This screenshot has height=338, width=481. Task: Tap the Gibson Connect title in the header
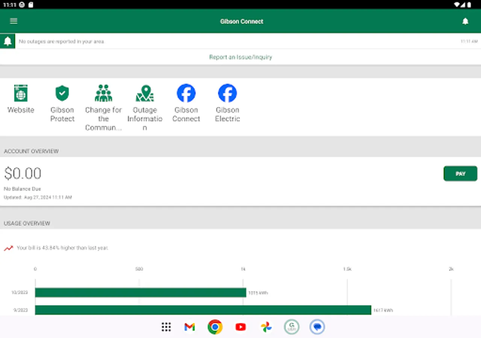(242, 21)
